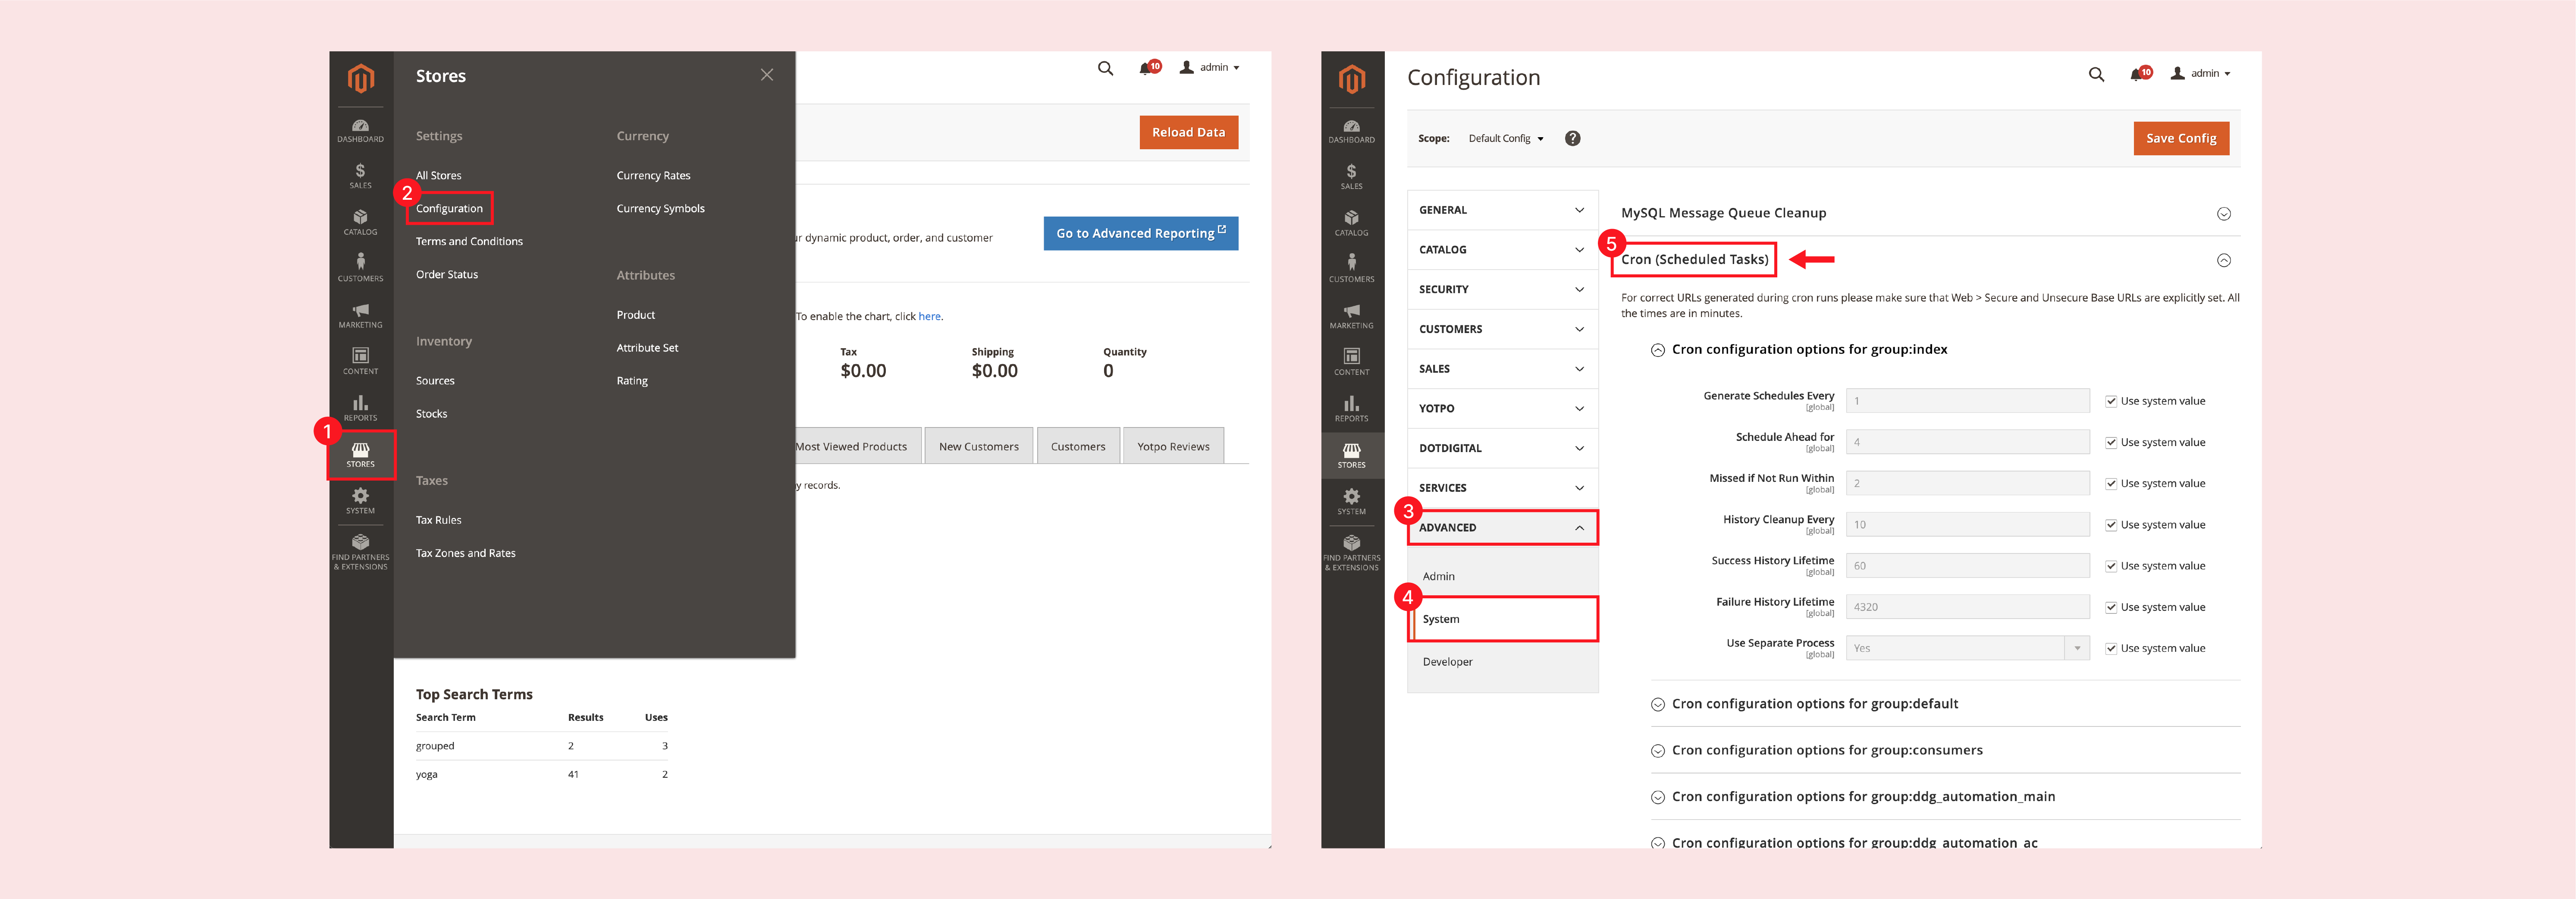Select Admin under Advanced menu

[x=1443, y=575]
